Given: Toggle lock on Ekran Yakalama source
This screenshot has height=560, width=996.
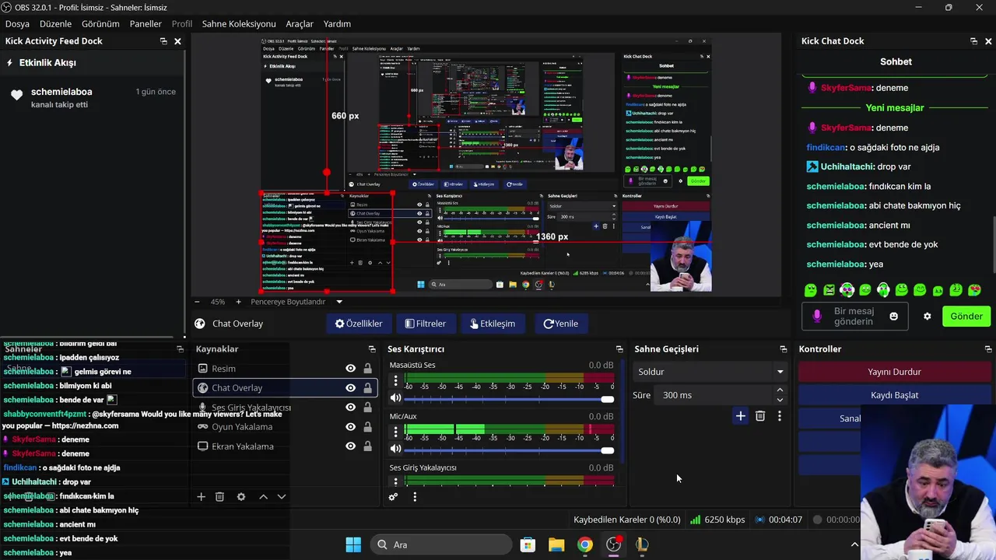Looking at the screenshot, I should click(367, 446).
